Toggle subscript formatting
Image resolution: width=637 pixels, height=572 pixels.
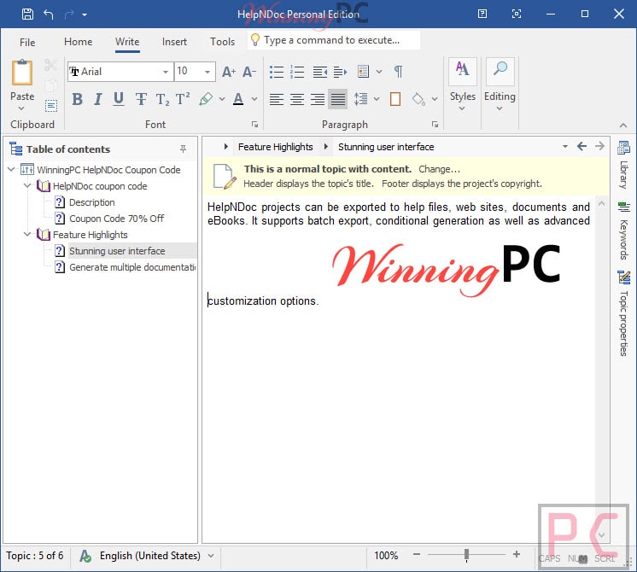click(x=162, y=99)
